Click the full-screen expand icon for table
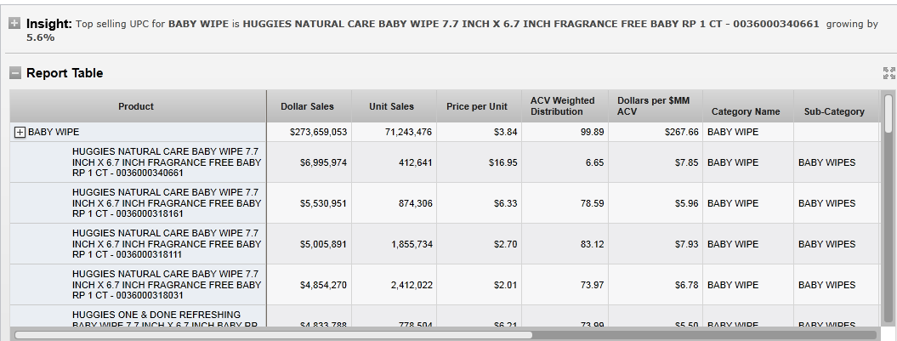 [889, 73]
